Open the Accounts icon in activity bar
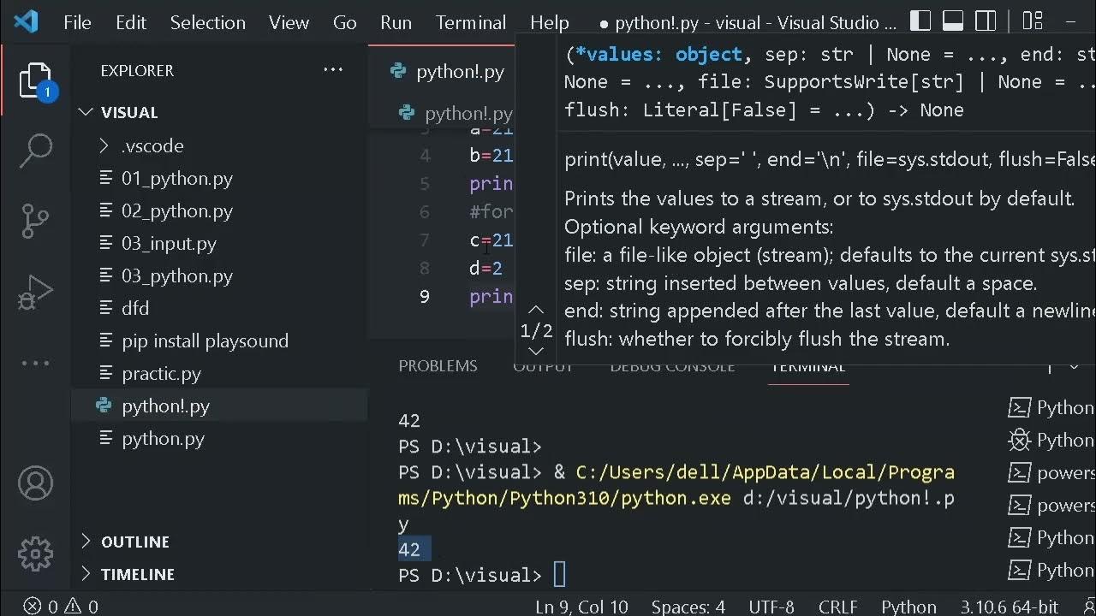Viewport: 1096px width, 616px height. click(35, 484)
